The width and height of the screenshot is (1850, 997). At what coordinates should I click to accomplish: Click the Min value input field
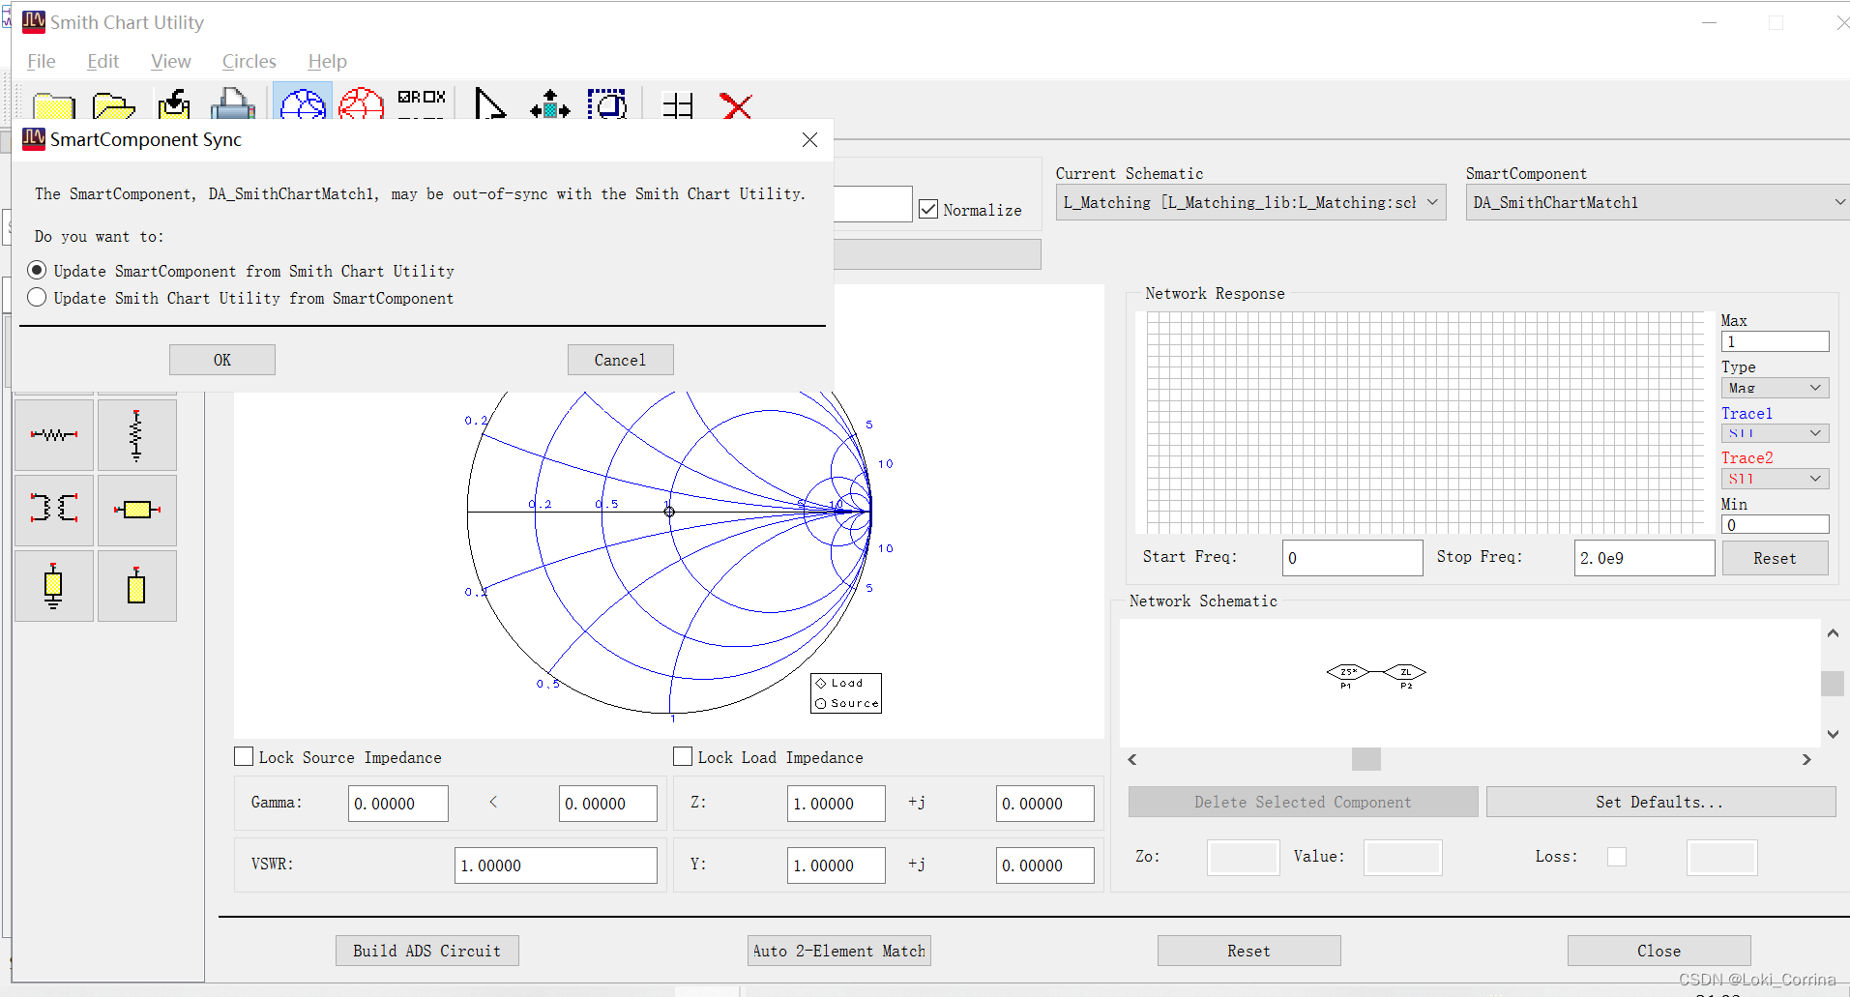coord(1775,524)
